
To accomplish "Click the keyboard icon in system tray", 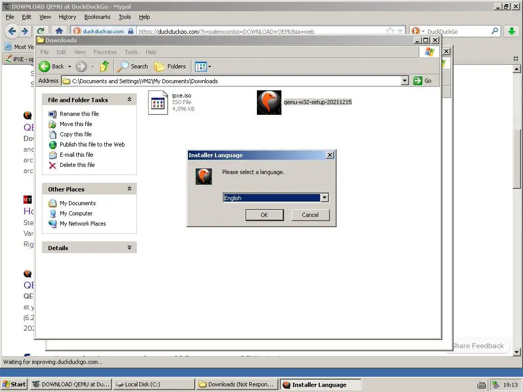I will pyautogui.click(x=481, y=385).
